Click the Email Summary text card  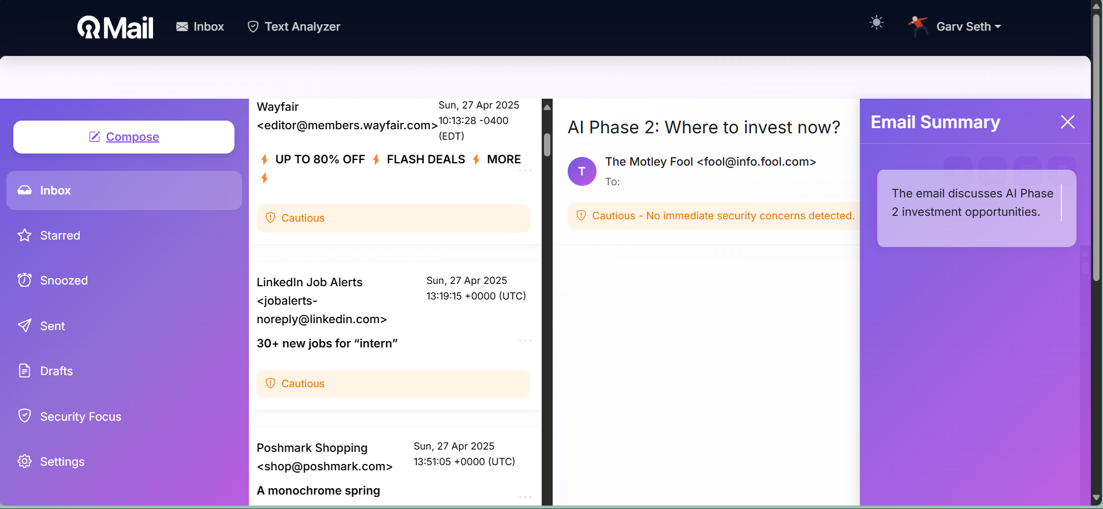tap(977, 208)
